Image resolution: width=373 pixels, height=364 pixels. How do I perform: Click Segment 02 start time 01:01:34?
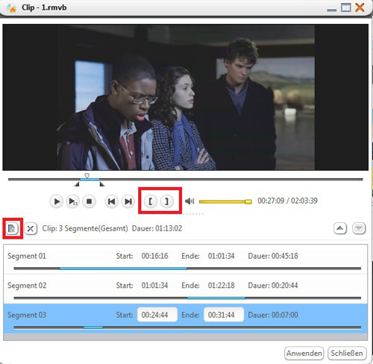(x=154, y=285)
